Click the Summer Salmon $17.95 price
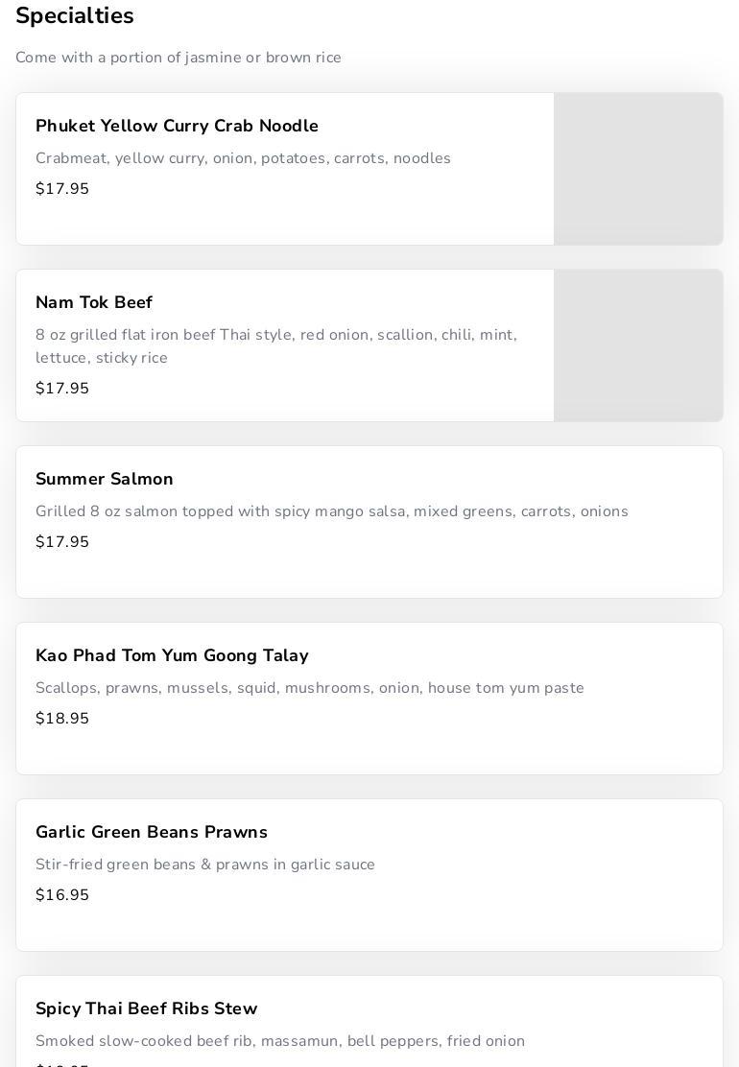This screenshot has height=1067, width=739. pos(62,542)
